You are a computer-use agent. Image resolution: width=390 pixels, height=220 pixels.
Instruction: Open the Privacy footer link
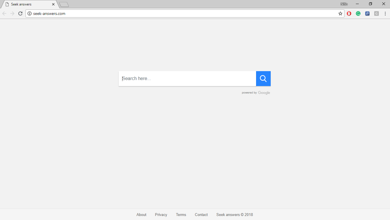[x=161, y=215]
